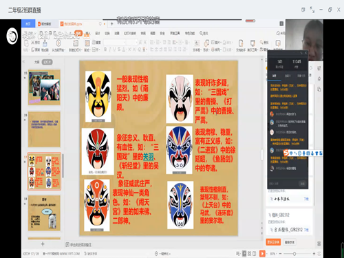Click the zoom plus button
This screenshot has width=344, height=258.
[x=314, y=254]
